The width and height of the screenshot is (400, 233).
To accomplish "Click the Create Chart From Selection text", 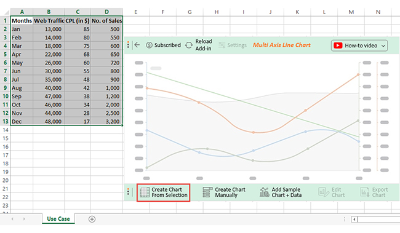I will (169, 192).
